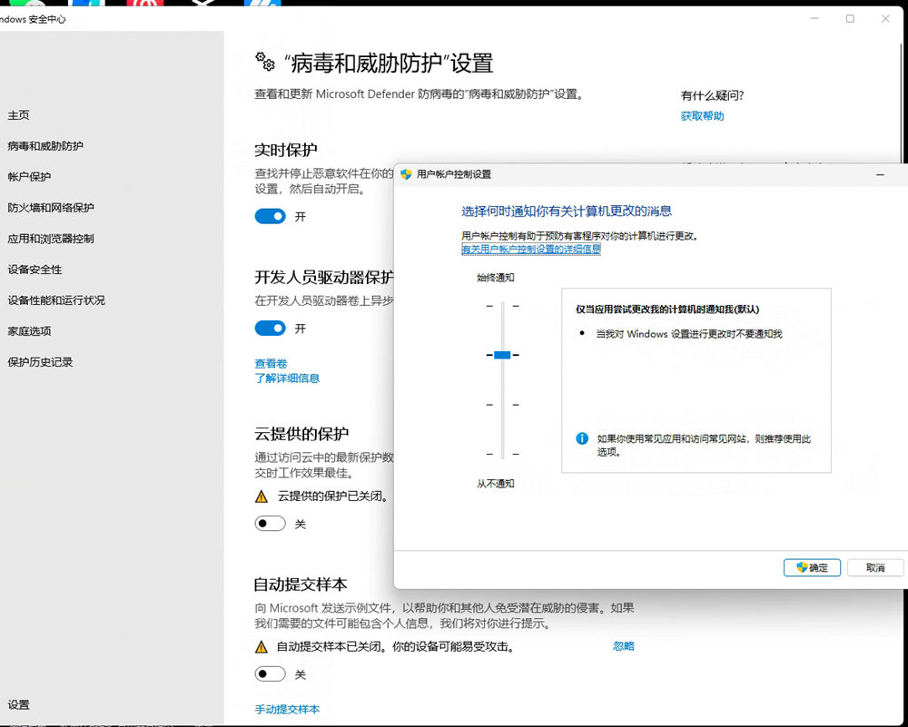The width and height of the screenshot is (908, 727).
Task: Open the 查看卷 link
Action: 271,363
